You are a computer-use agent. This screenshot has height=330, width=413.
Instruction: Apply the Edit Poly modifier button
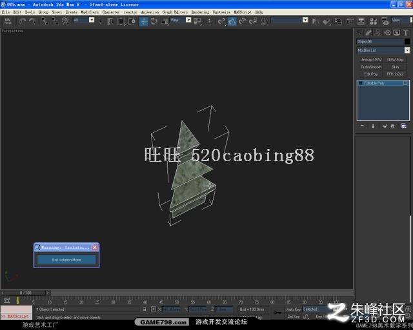371,74
